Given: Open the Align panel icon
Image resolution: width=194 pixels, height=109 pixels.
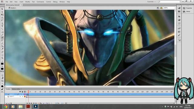Looking at the screenshot, I should tap(179, 16).
